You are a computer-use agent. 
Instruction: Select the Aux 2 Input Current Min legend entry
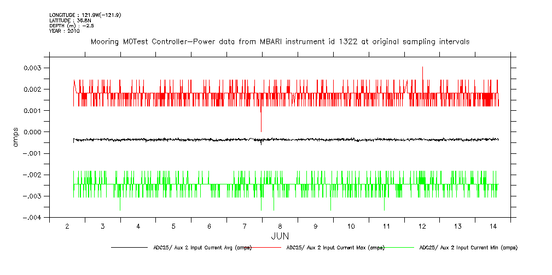click(x=468, y=248)
